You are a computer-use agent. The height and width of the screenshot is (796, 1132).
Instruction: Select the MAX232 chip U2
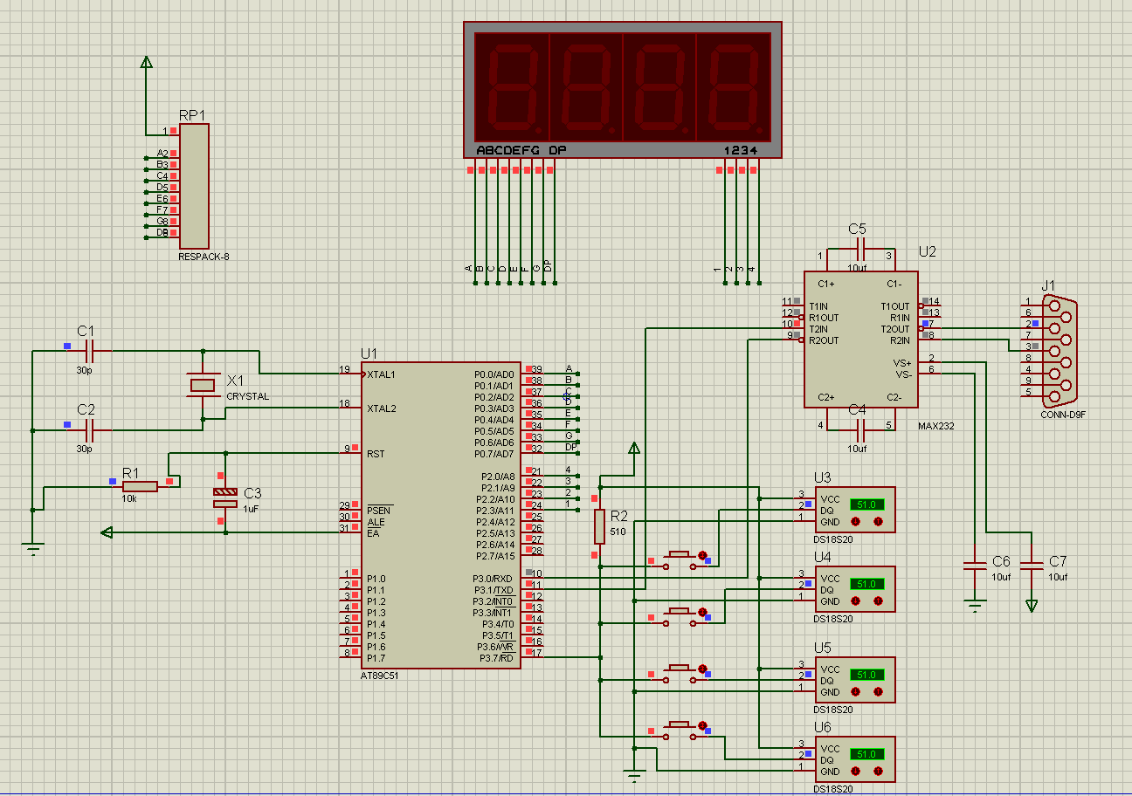coord(860,339)
